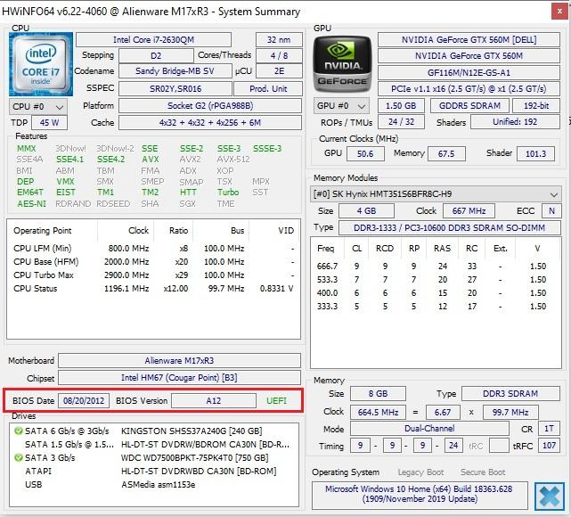Close the System Summary window

[x=559, y=12]
